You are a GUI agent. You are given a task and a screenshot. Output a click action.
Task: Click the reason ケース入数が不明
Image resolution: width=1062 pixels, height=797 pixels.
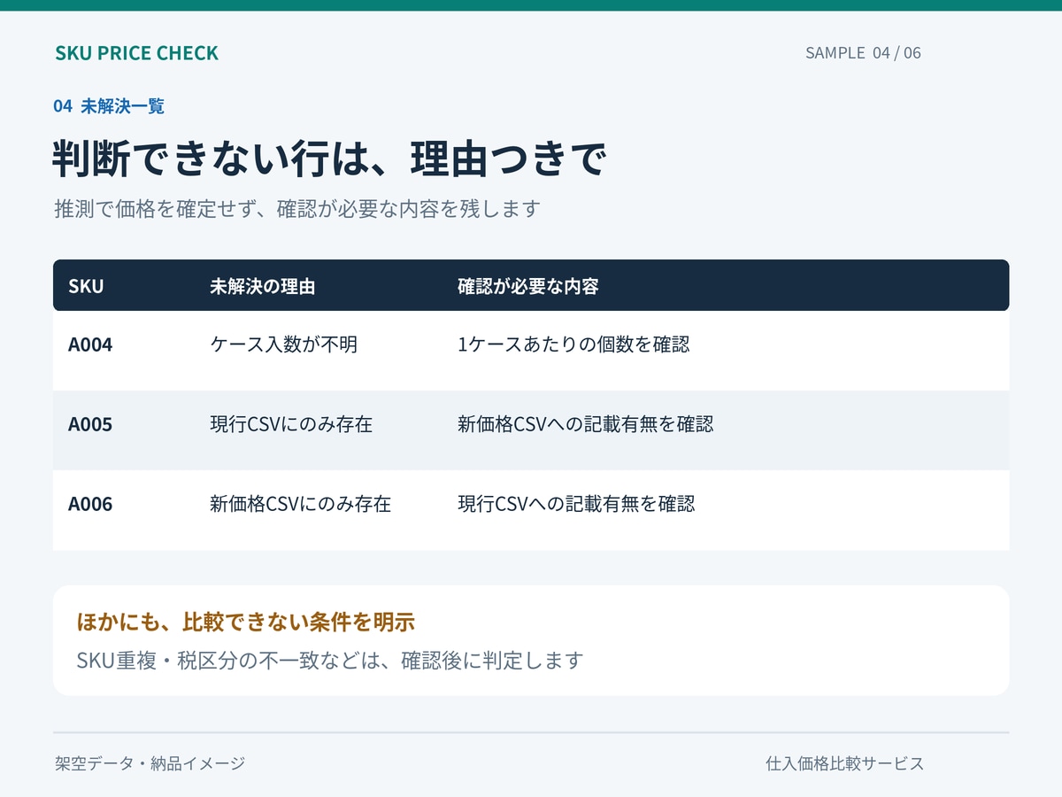click(x=284, y=344)
